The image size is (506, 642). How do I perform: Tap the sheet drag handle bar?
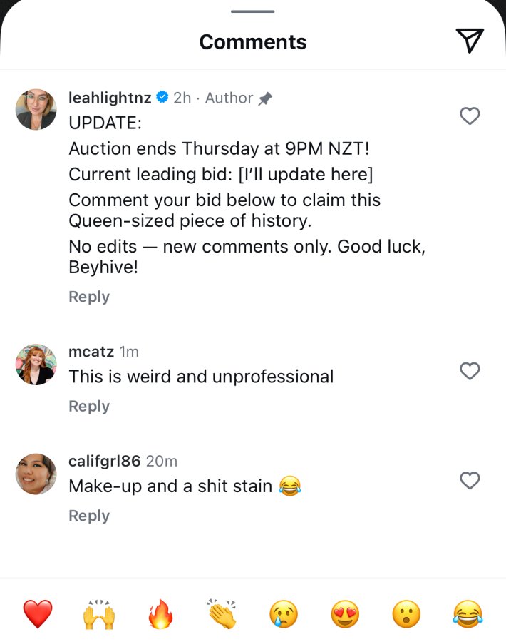[253, 11]
